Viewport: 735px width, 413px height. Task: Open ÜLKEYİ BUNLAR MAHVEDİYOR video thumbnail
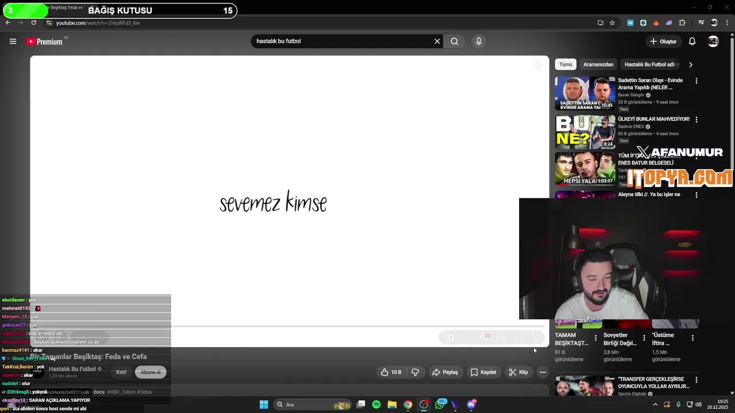tap(585, 132)
